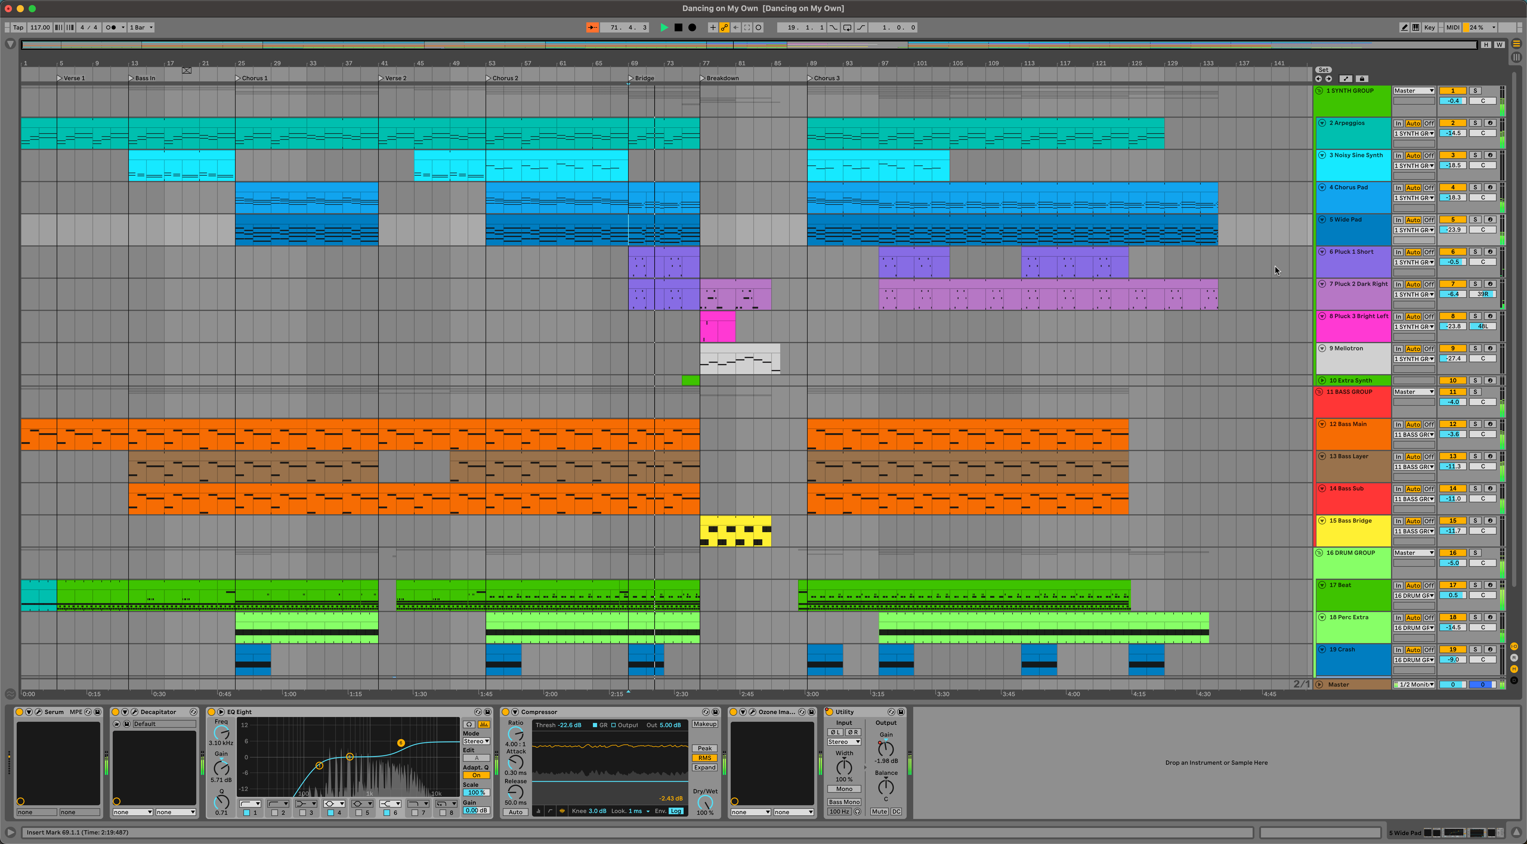
Task: Toggle the Follow playback arrow button
Action: point(592,27)
